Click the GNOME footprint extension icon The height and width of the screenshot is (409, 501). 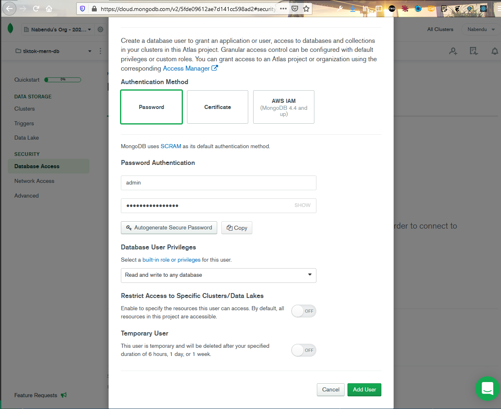(x=457, y=9)
